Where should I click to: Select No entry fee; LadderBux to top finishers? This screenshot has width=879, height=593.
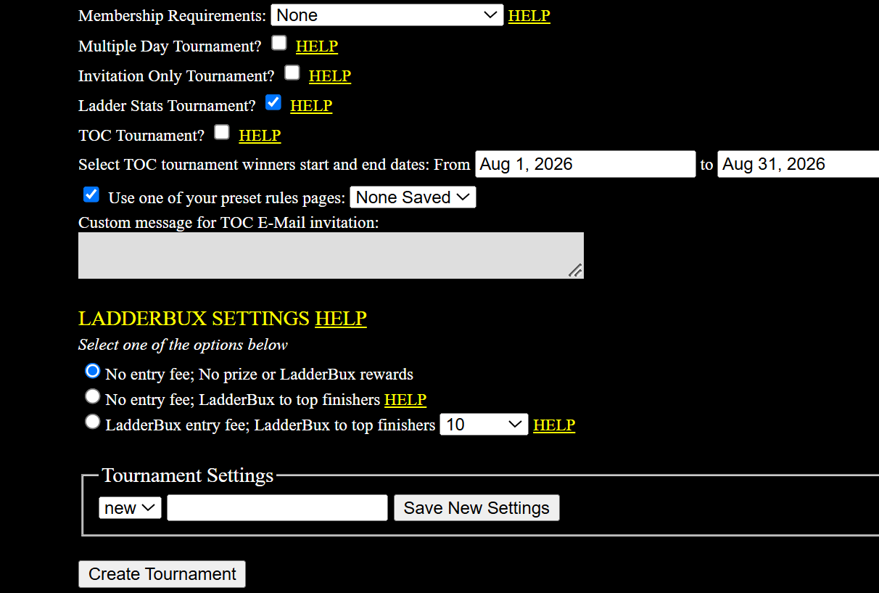click(92, 396)
